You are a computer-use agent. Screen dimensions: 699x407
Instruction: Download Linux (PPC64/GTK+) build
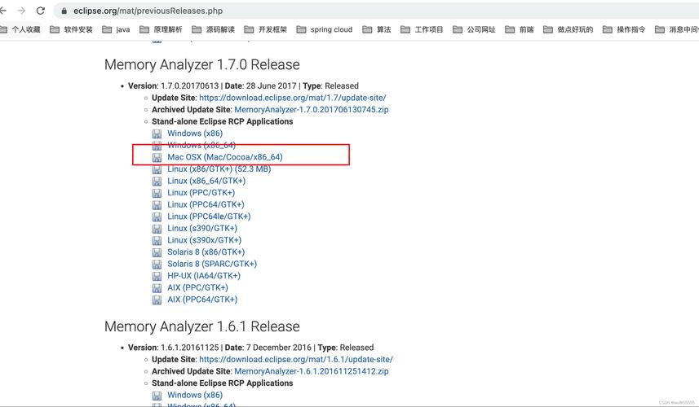coord(206,204)
